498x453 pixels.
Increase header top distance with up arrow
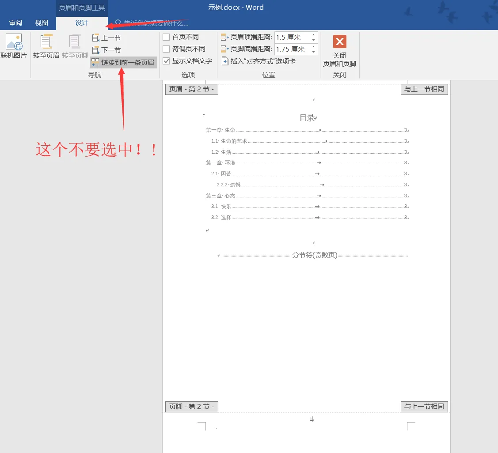tap(314, 35)
